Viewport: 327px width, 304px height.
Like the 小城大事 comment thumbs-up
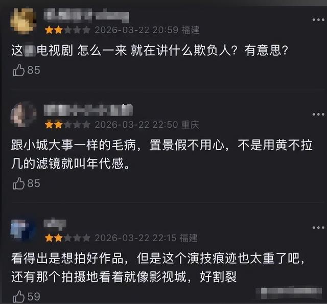[x=18, y=183]
